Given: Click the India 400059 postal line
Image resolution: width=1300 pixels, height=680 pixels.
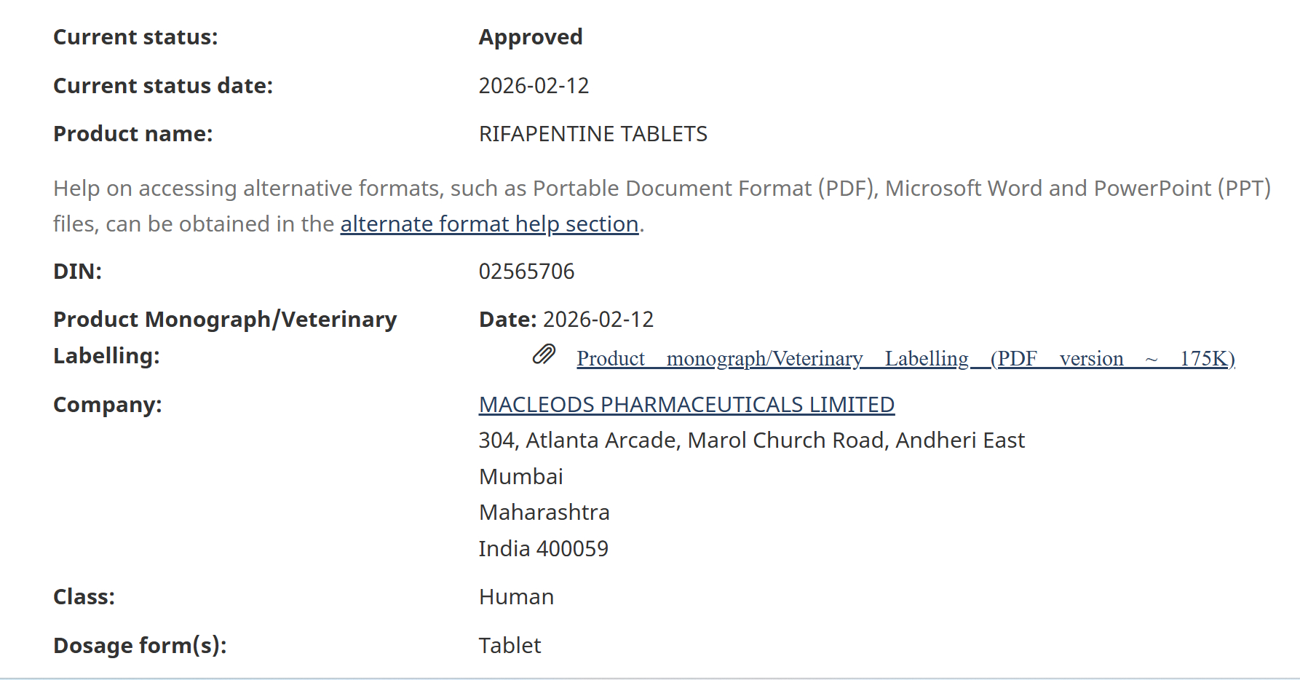Looking at the screenshot, I should [x=543, y=549].
